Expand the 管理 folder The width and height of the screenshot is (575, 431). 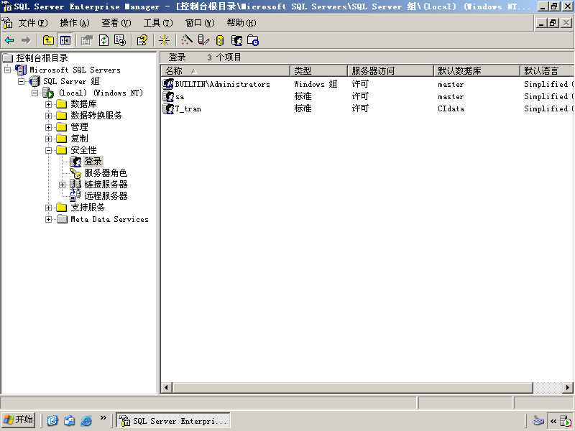(48, 127)
